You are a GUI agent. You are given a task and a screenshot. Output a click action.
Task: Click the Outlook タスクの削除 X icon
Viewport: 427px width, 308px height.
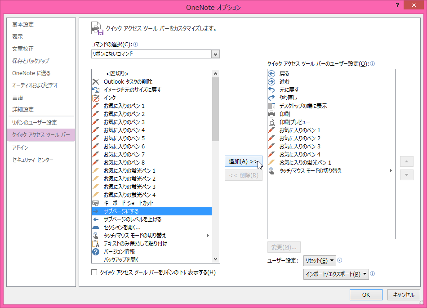[x=96, y=82]
